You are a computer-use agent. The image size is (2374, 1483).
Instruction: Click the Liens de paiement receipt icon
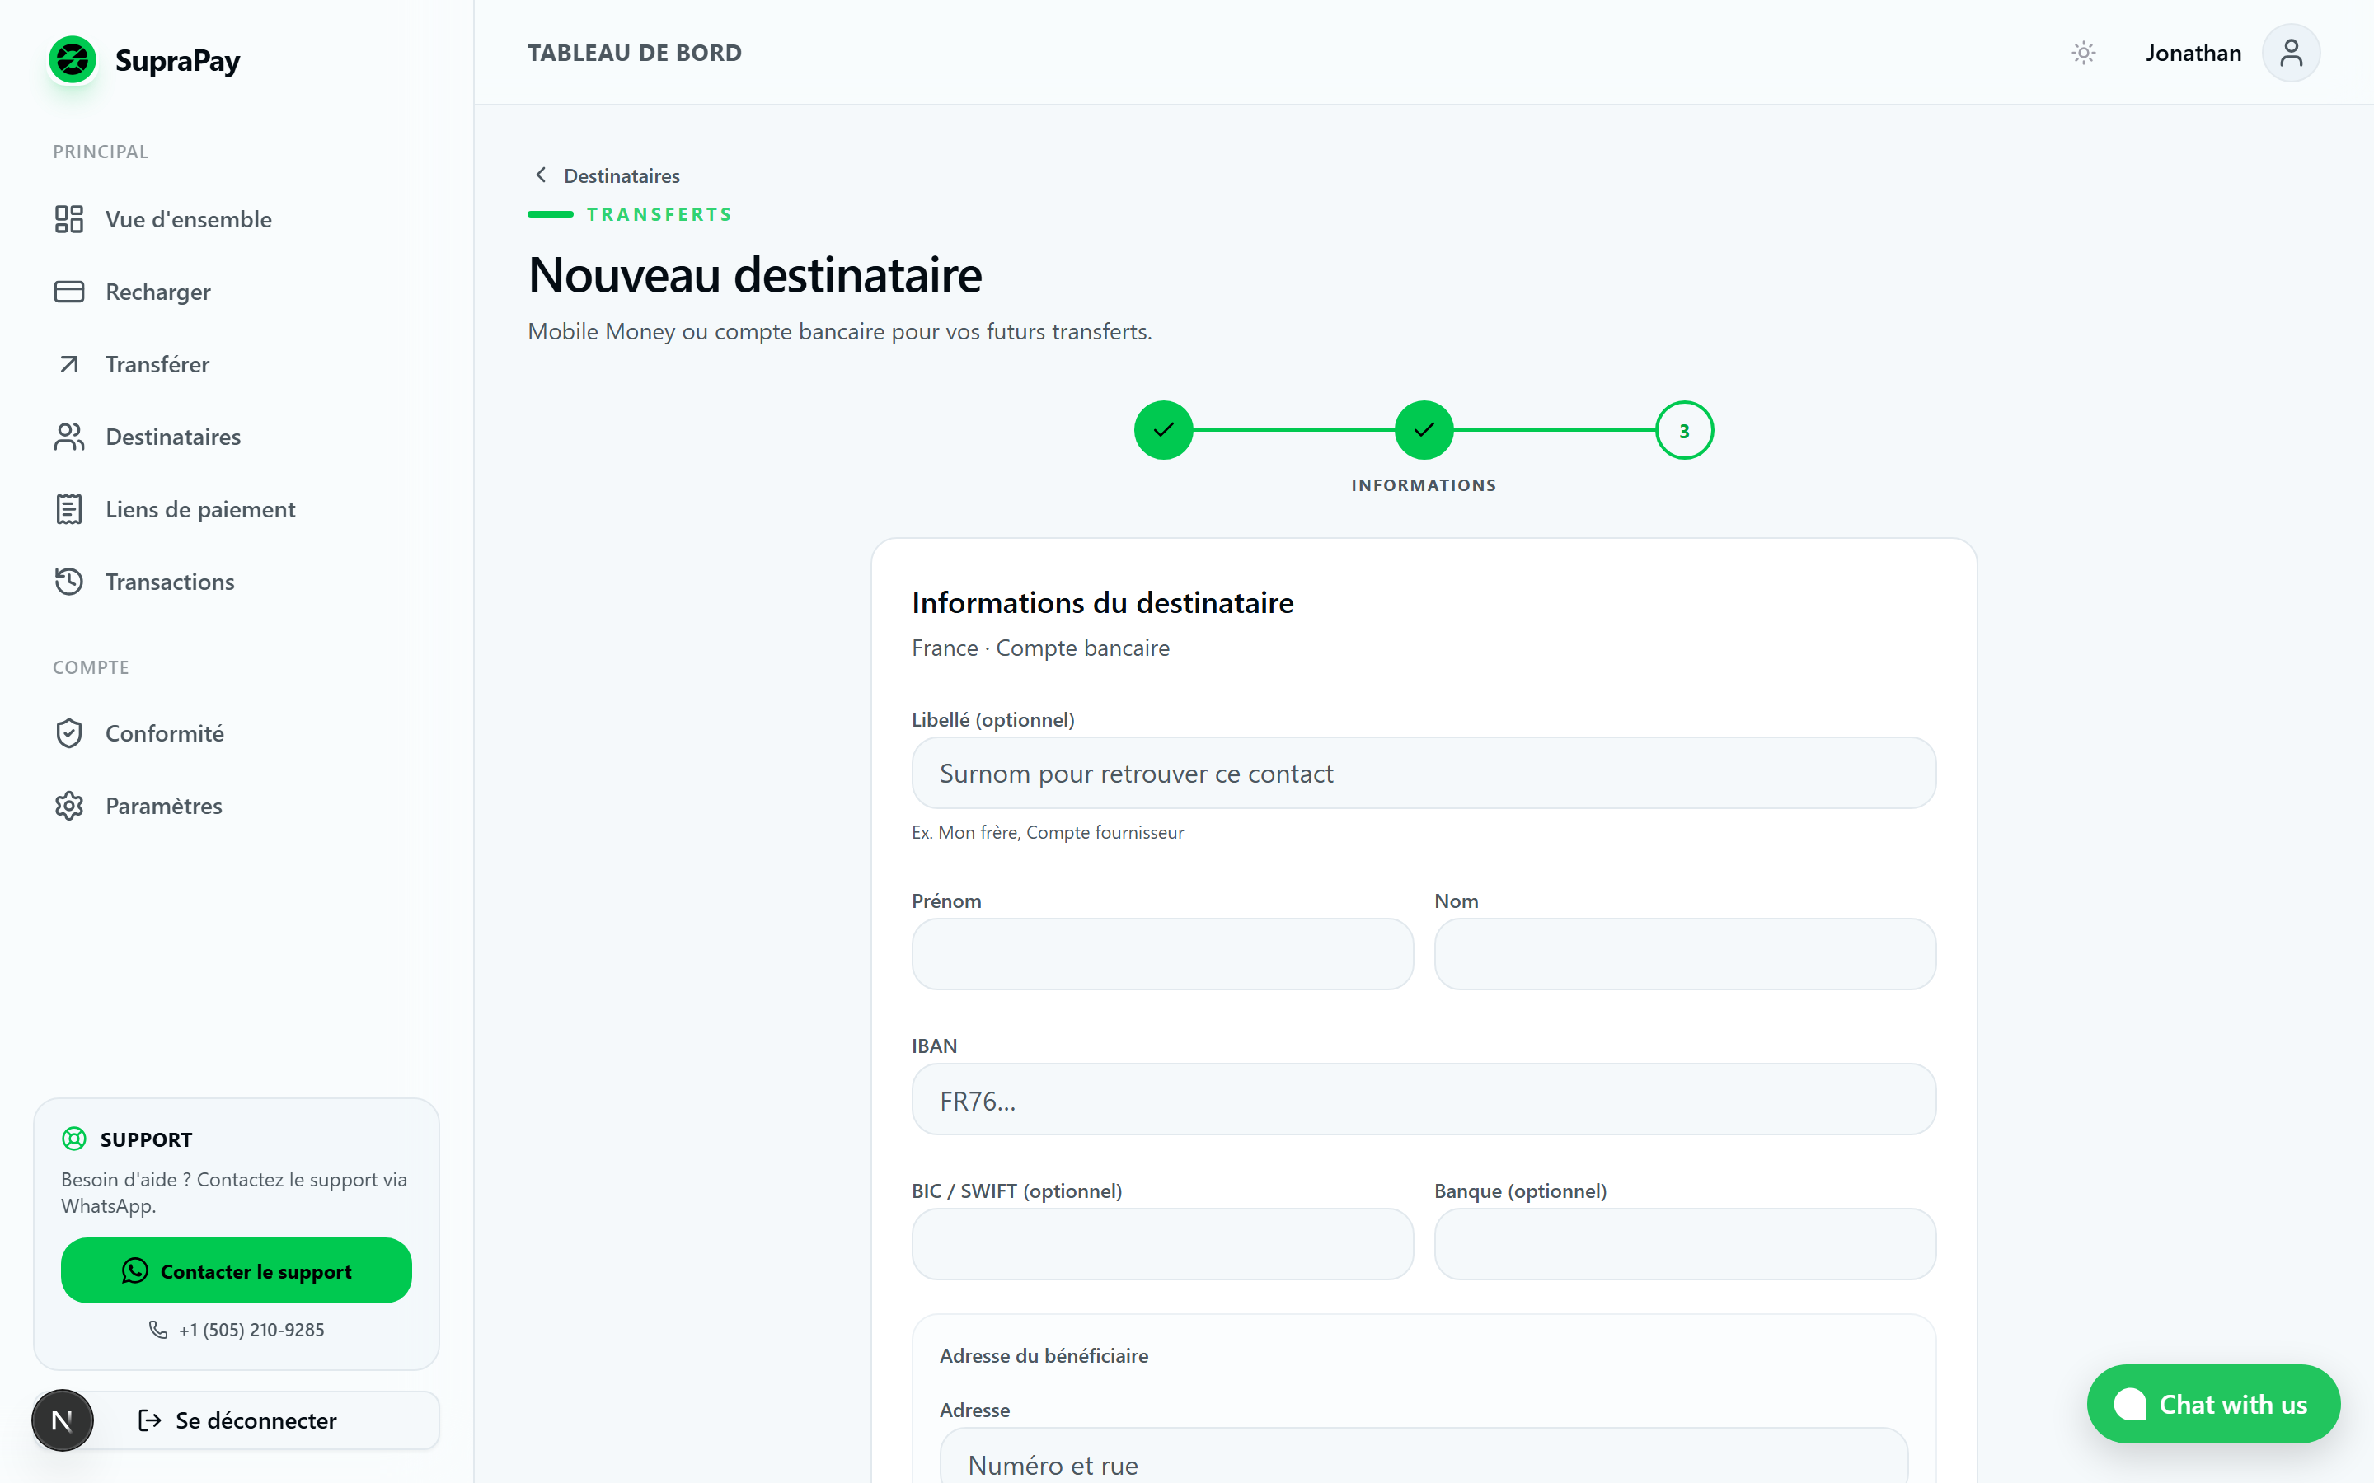[68, 509]
